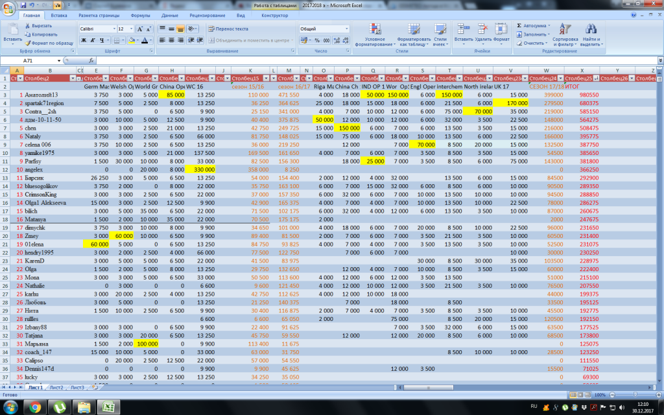
Task: Click Delete cells icon in ribbon
Action: pyautogui.click(x=482, y=29)
